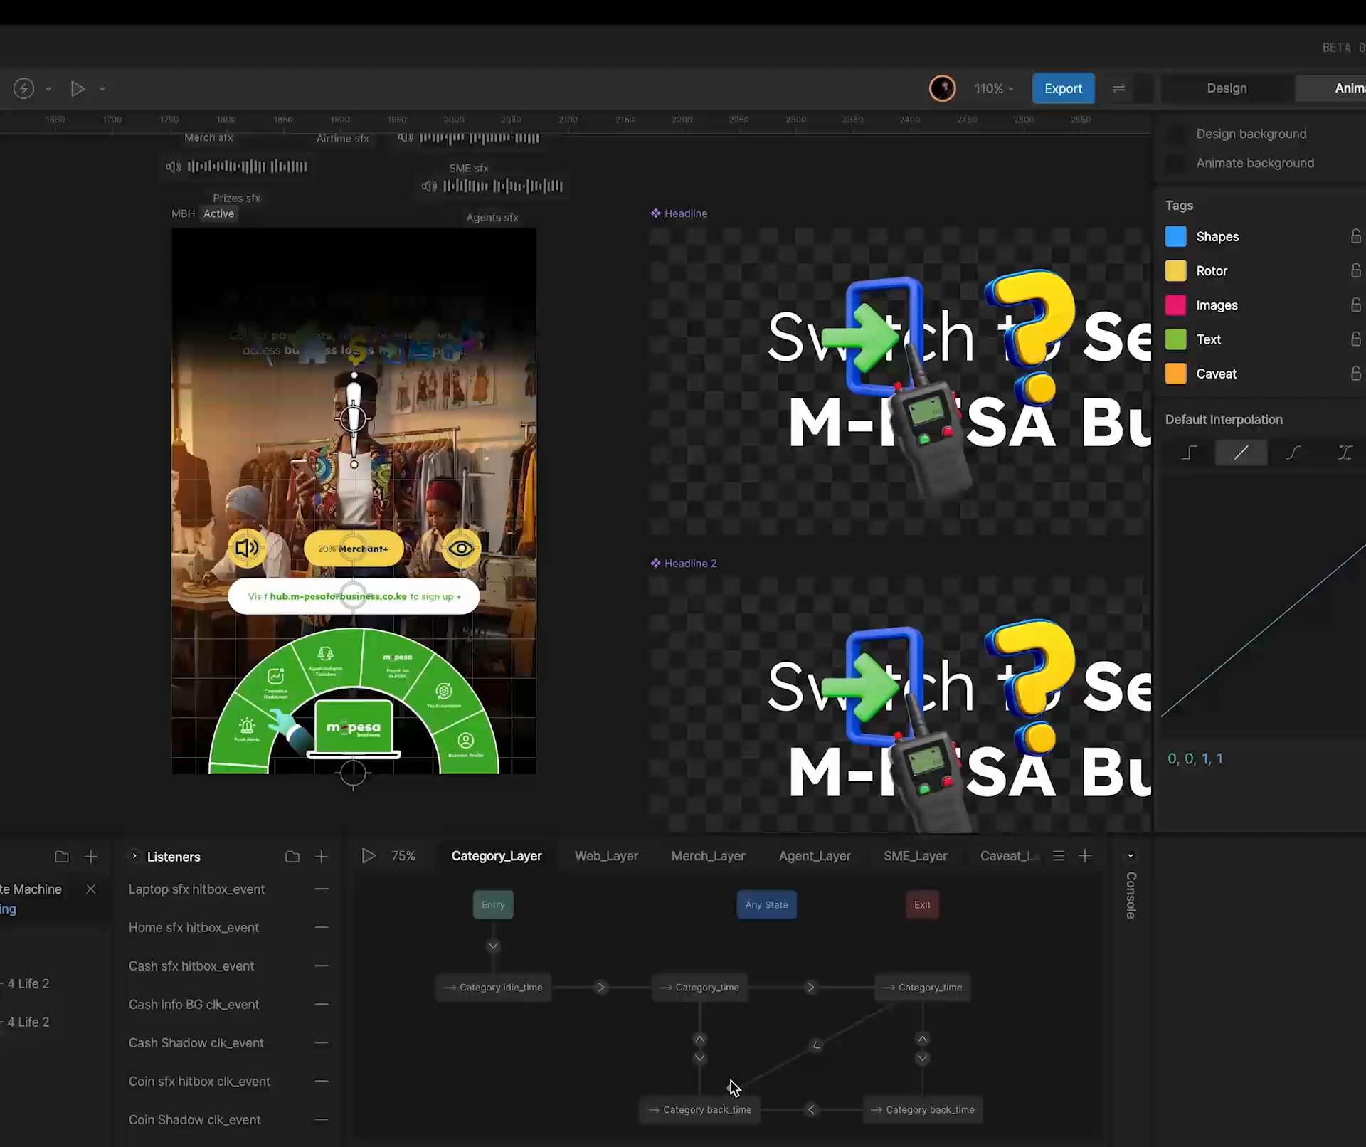Open the Design mode tab
The width and height of the screenshot is (1366, 1147).
pyautogui.click(x=1226, y=88)
